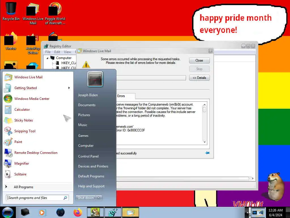Open the AstroPop Deluxe desktop icon
Image resolution: width=290 pixels, height=218 pixels.
(x=33, y=44)
